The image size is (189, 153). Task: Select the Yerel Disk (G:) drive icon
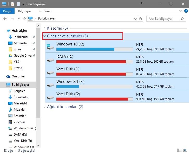50,98
